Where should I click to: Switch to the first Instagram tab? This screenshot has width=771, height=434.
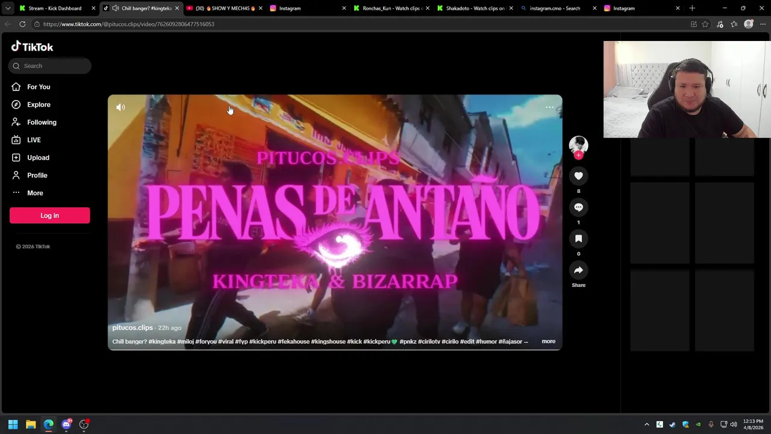tap(307, 8)
